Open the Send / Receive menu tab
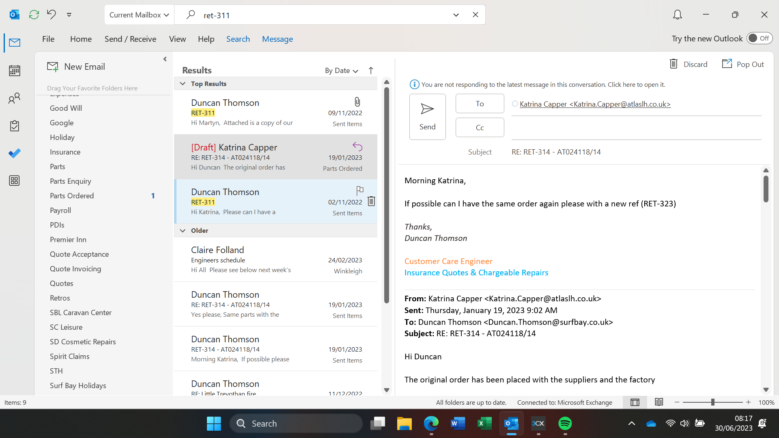Viewport: 779px width, 438px height. tap(130, 39)
